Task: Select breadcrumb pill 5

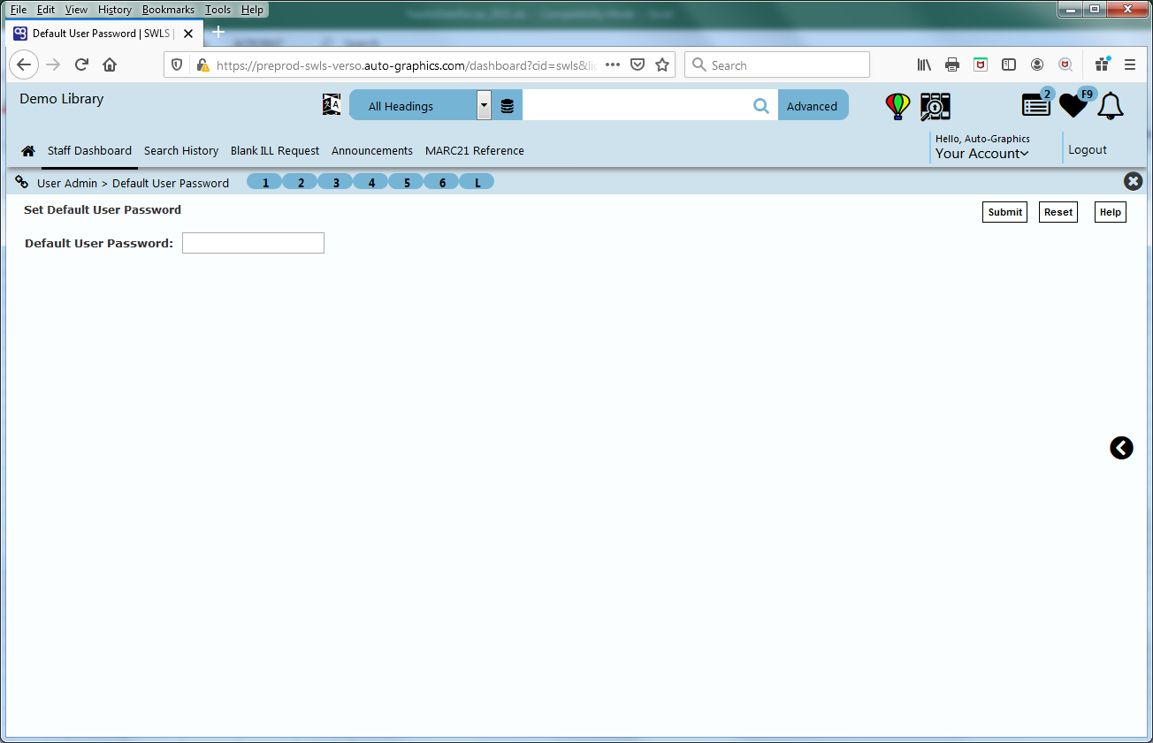Action: pos(407,182)
